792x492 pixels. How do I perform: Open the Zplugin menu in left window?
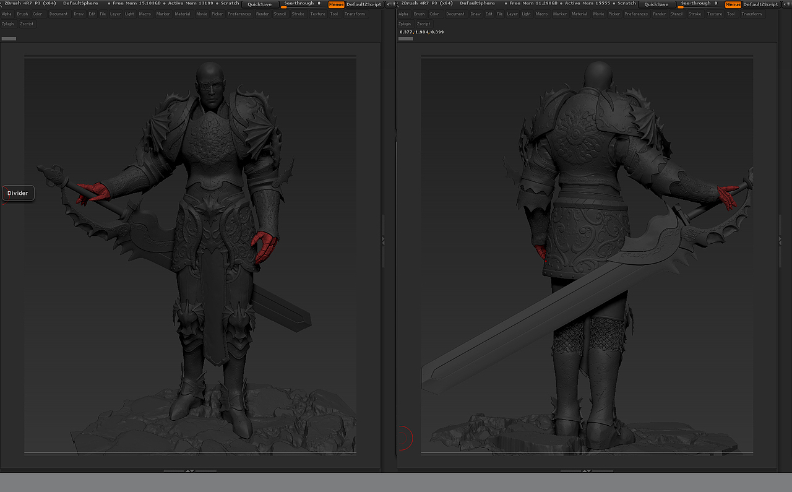(8, 24)
